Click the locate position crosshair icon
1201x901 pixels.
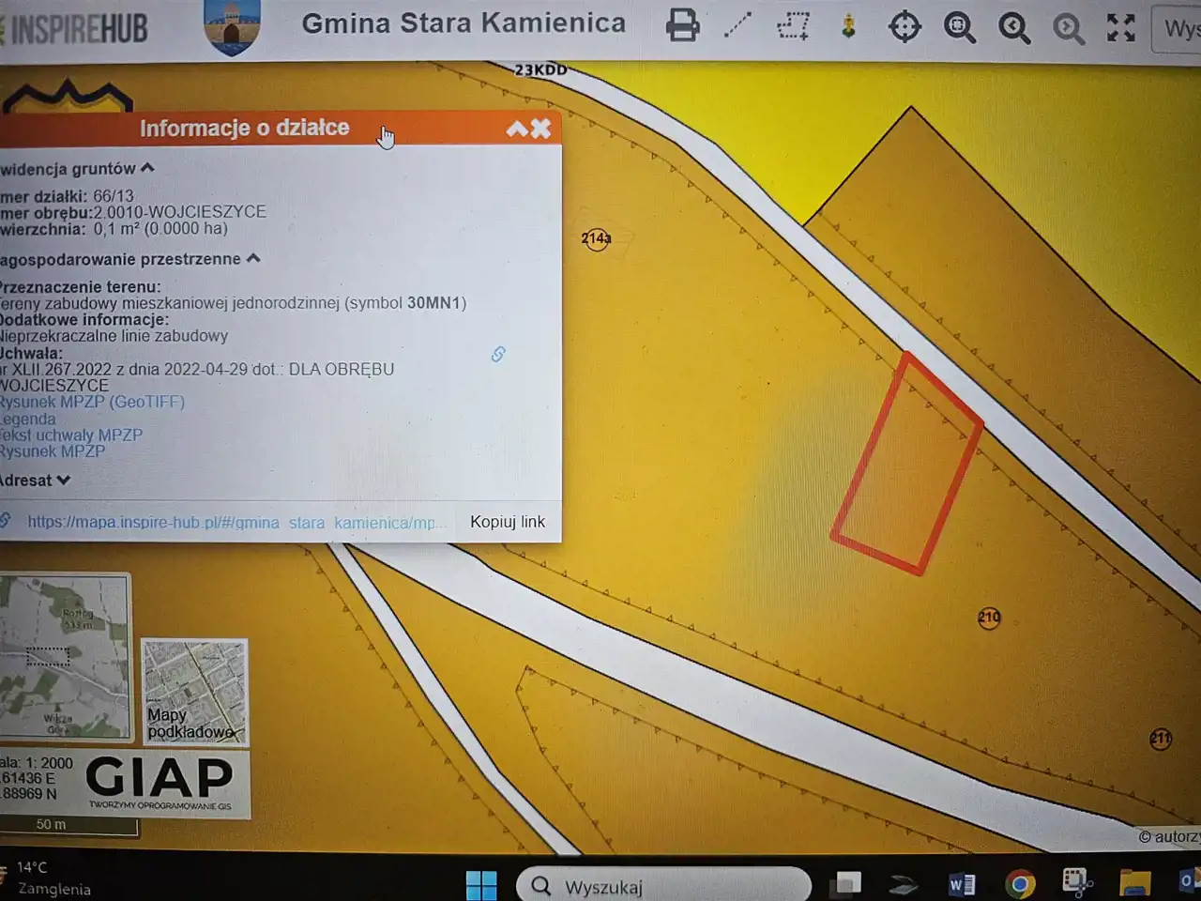(905, 26)
